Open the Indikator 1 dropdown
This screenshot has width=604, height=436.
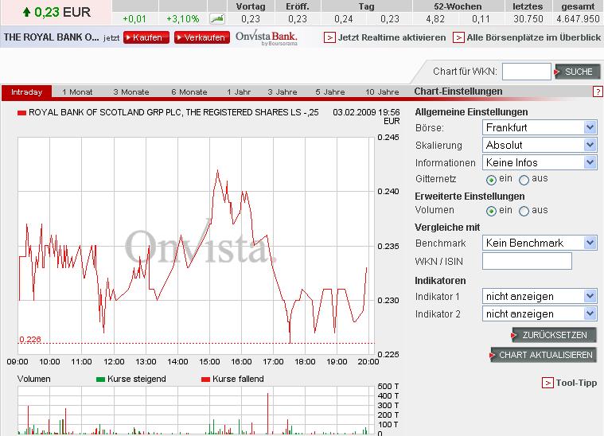click(x=540, y=296)
